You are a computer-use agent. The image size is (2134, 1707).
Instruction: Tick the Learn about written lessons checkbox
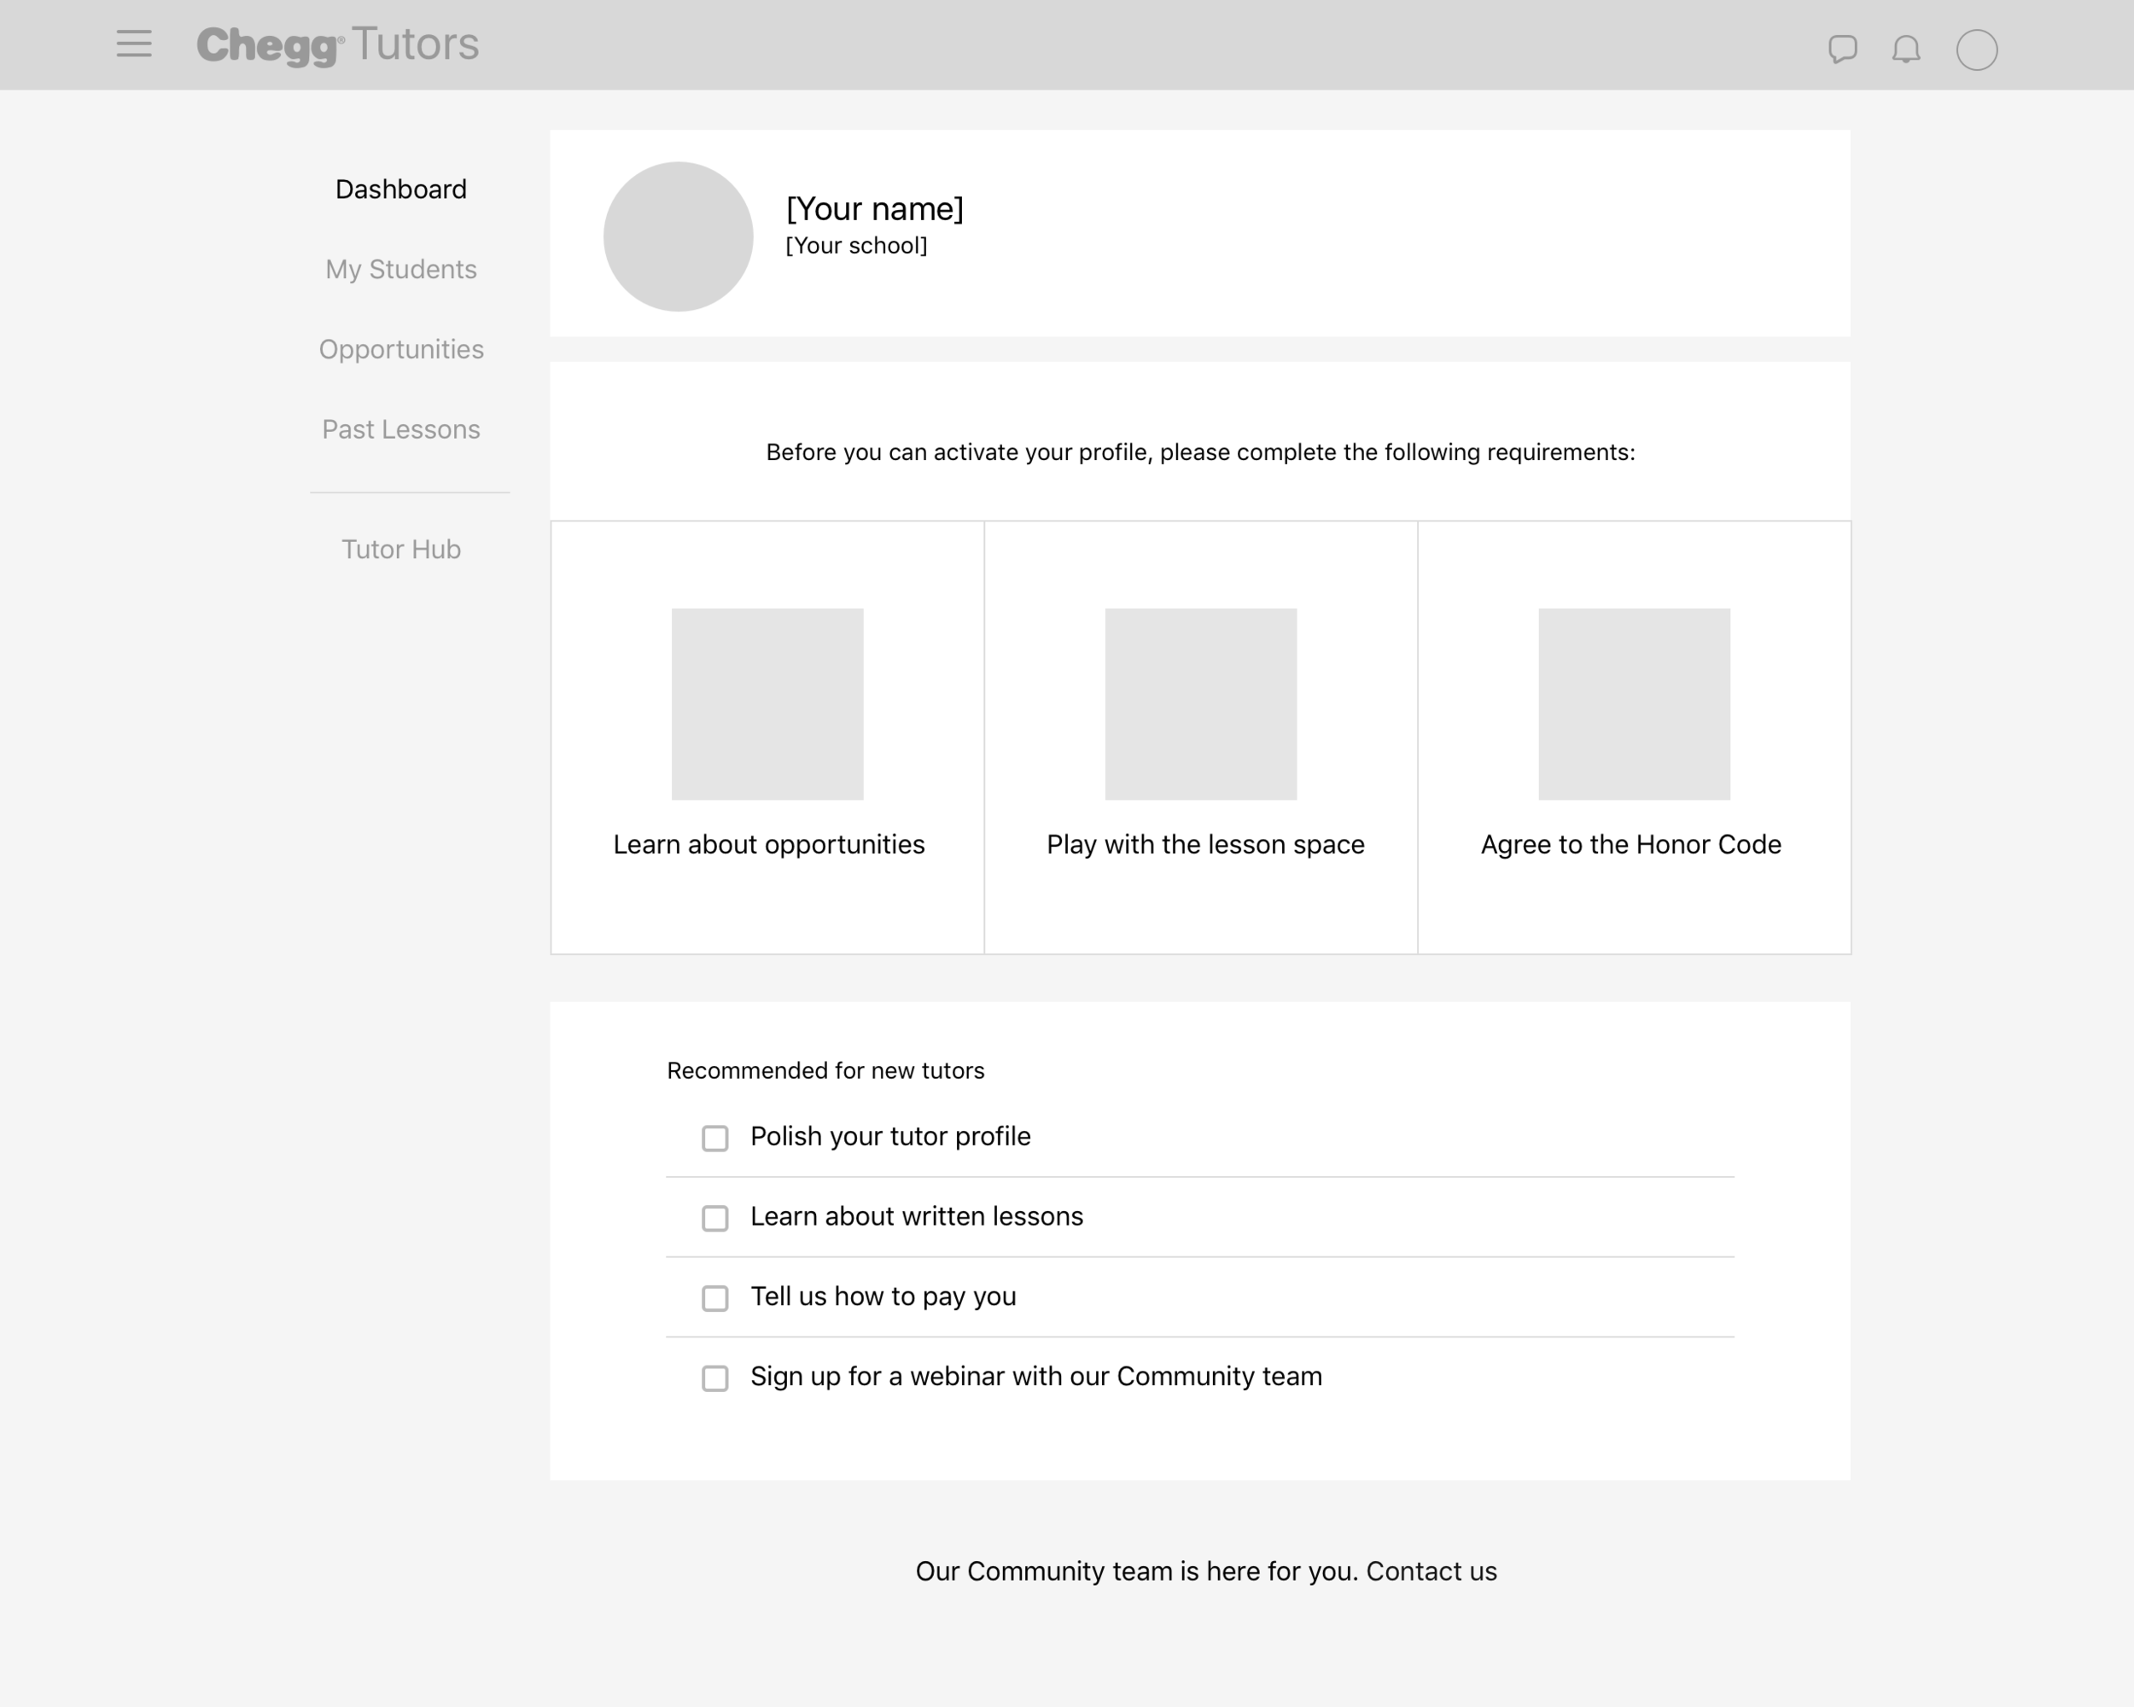[714, 1218]
